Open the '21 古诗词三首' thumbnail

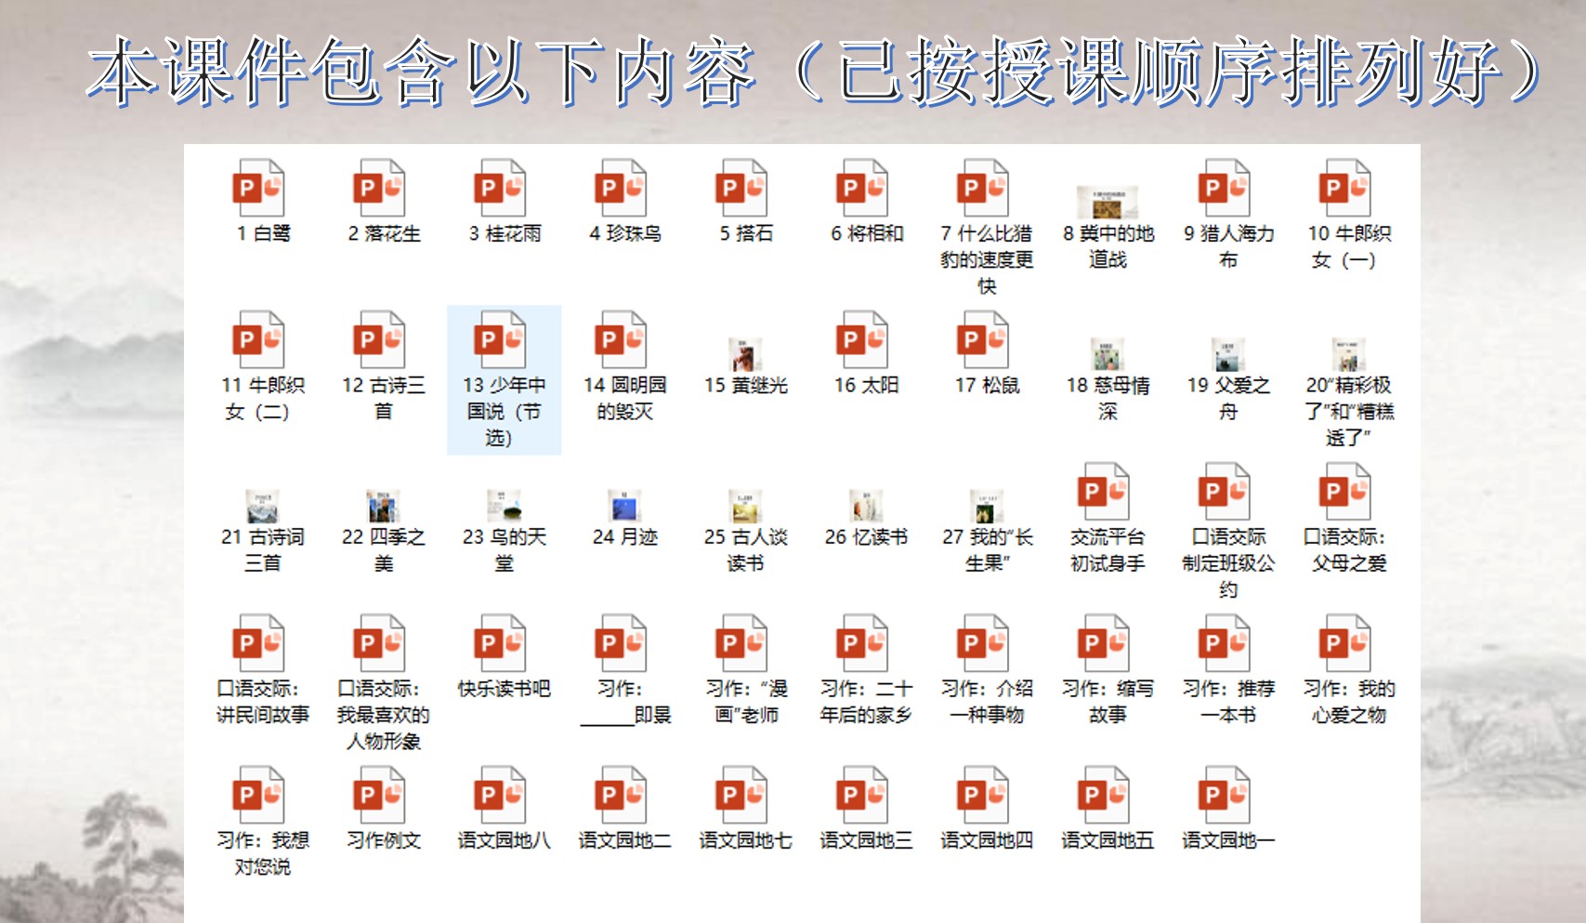262,507
